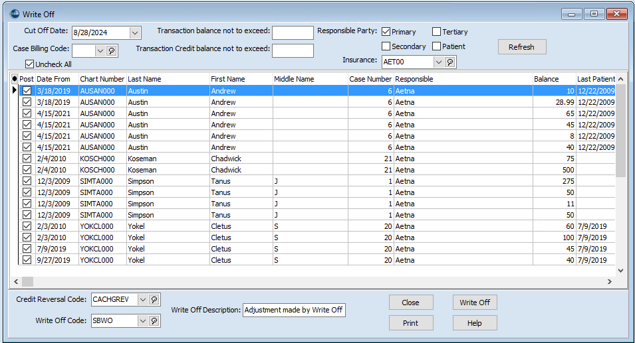Click the Cut Off Date 8/28/2024 field

100,33
